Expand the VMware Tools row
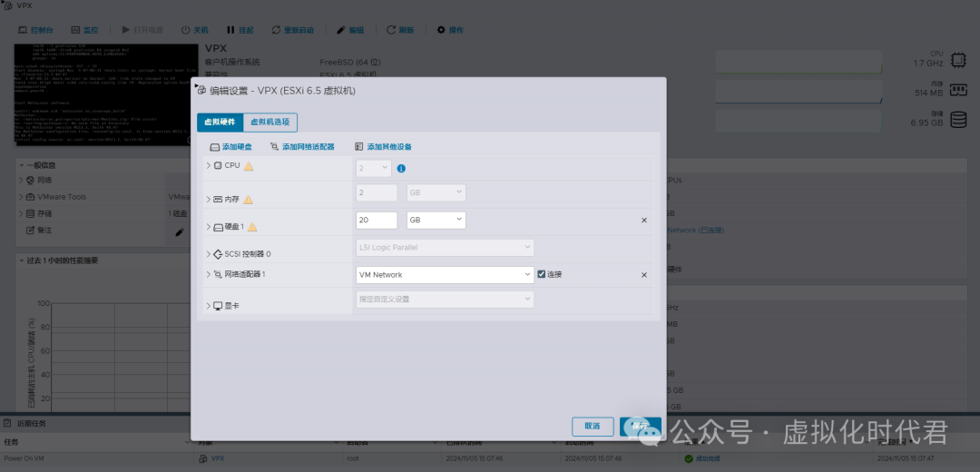This screenshot has height=472, width=980. pyautogui.click(x=21, y=197)
